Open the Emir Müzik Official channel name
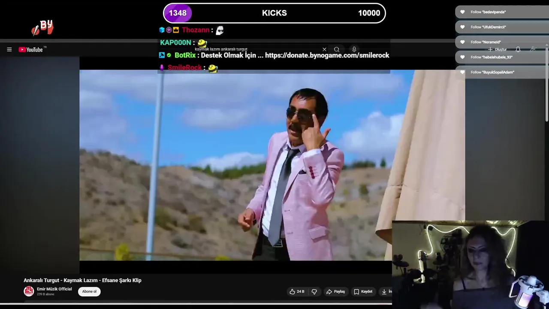 point(54,289)
